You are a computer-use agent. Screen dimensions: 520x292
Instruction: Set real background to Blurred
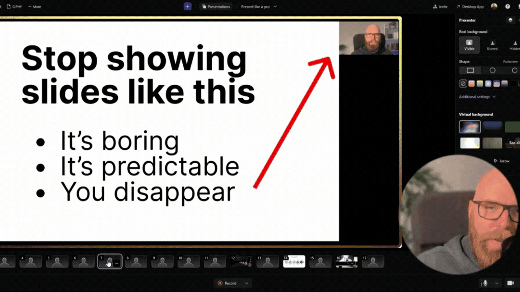click(492, 45)
